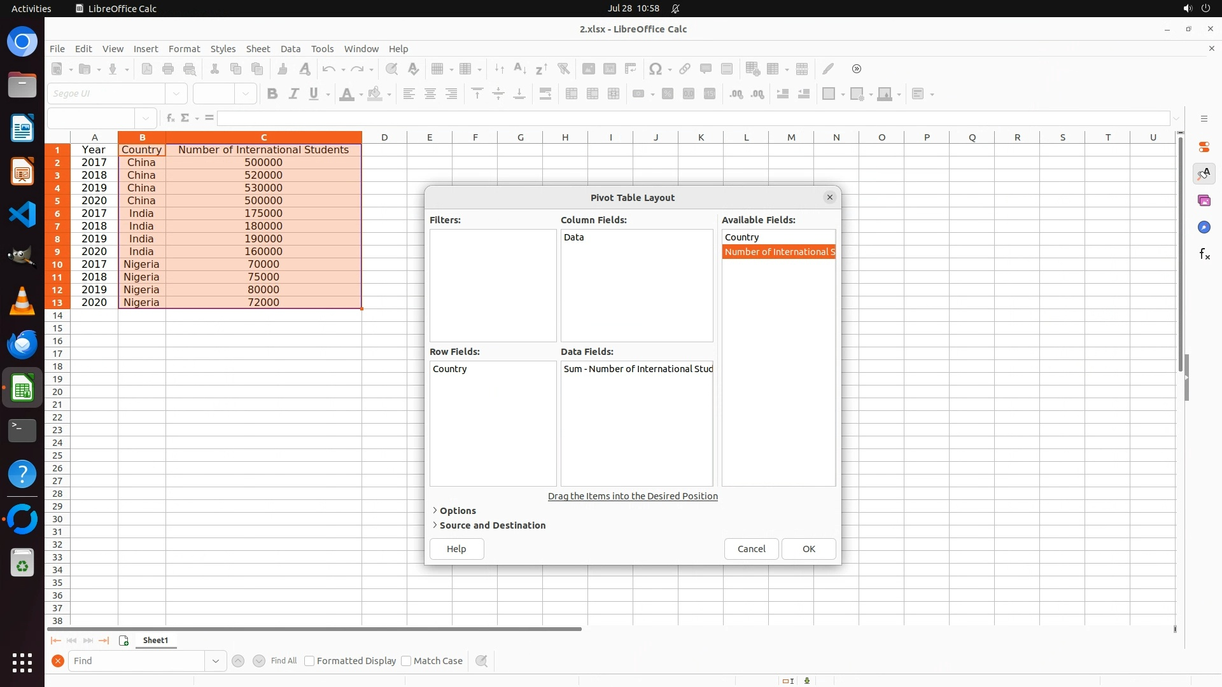This screenshot has height=687, width=1222.
Task: Enable the Formatted Display checkbox
Action: click(309, 661)
